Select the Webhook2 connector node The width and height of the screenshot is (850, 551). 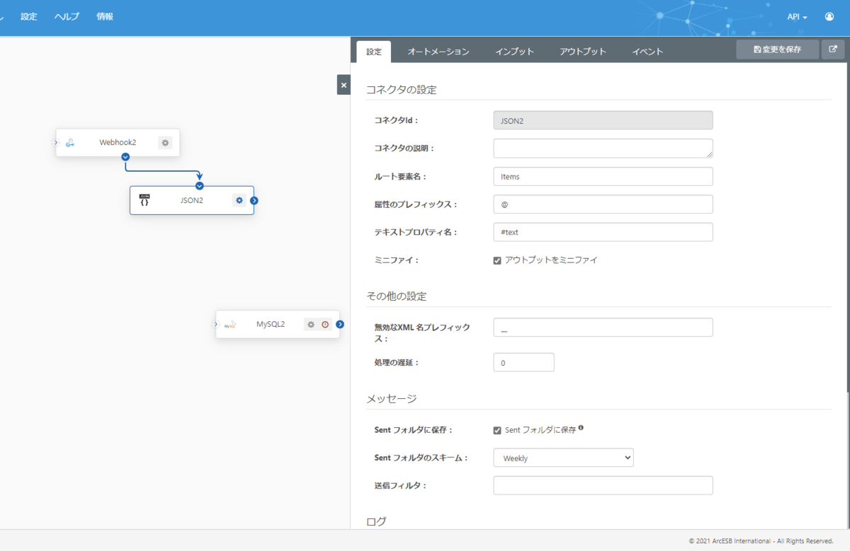coord(118,143)
